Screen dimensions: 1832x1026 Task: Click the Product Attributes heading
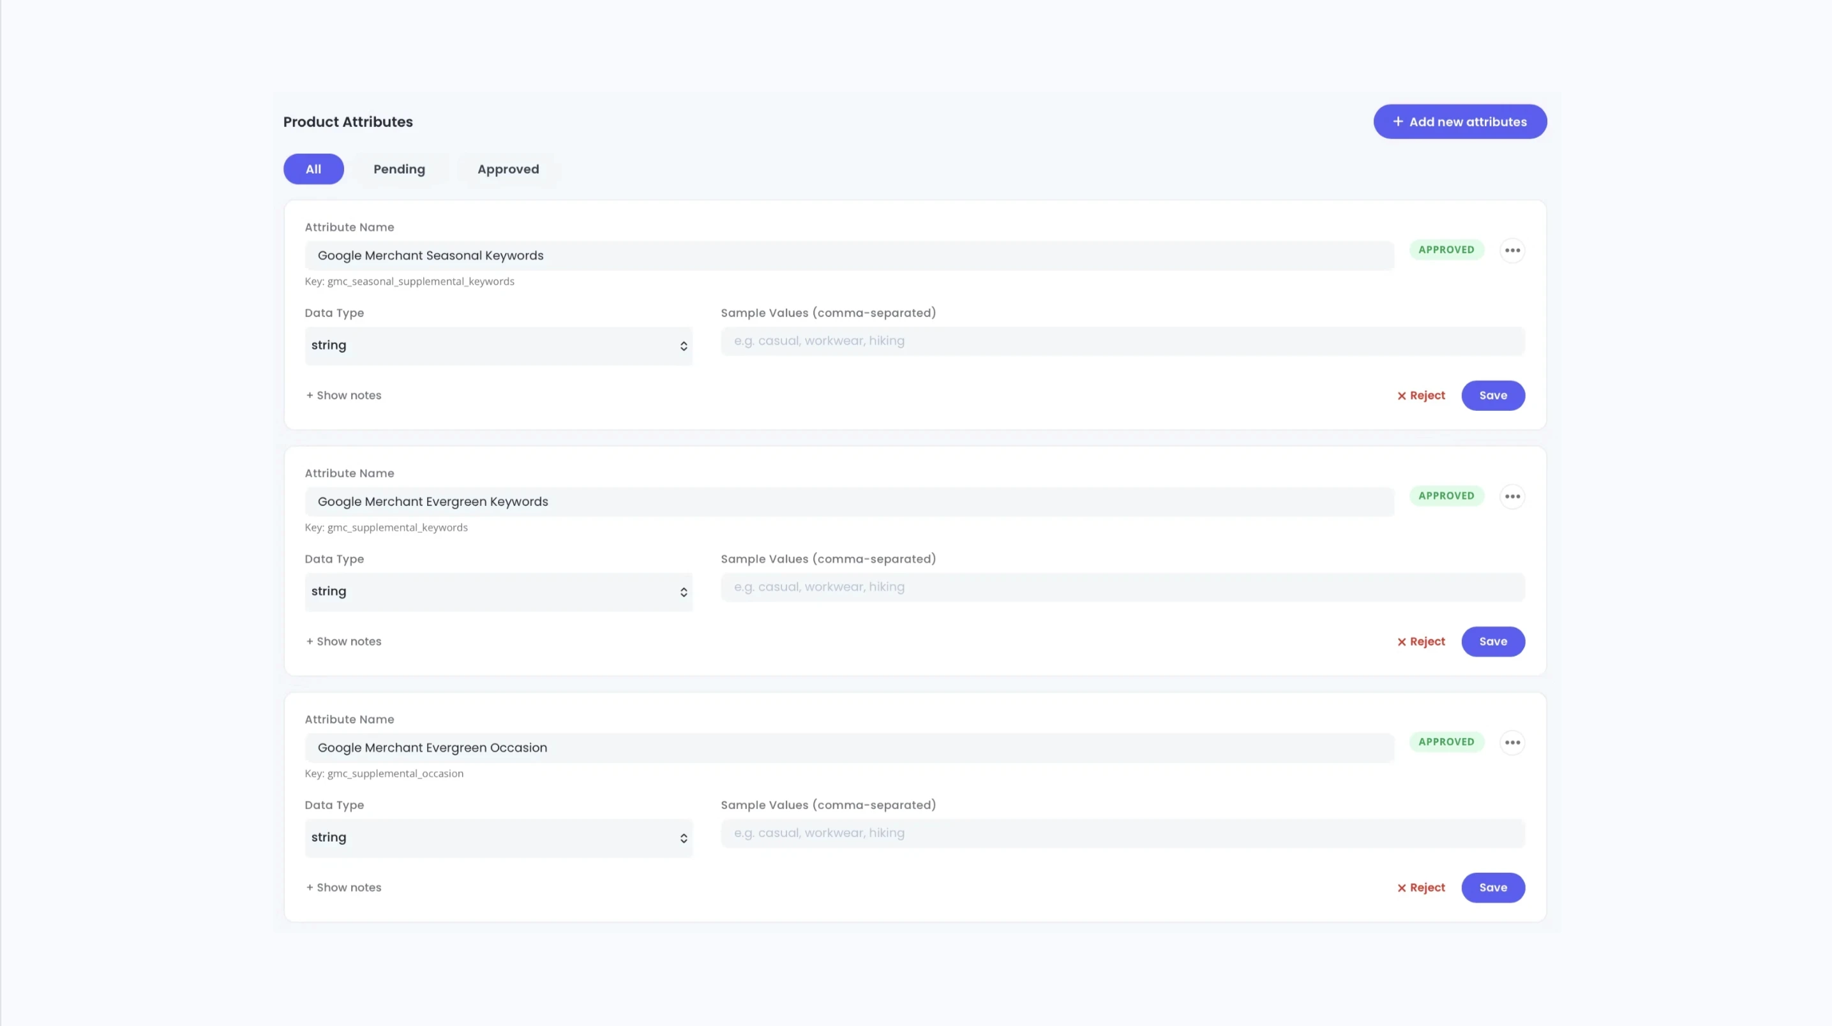coord(348,122)
